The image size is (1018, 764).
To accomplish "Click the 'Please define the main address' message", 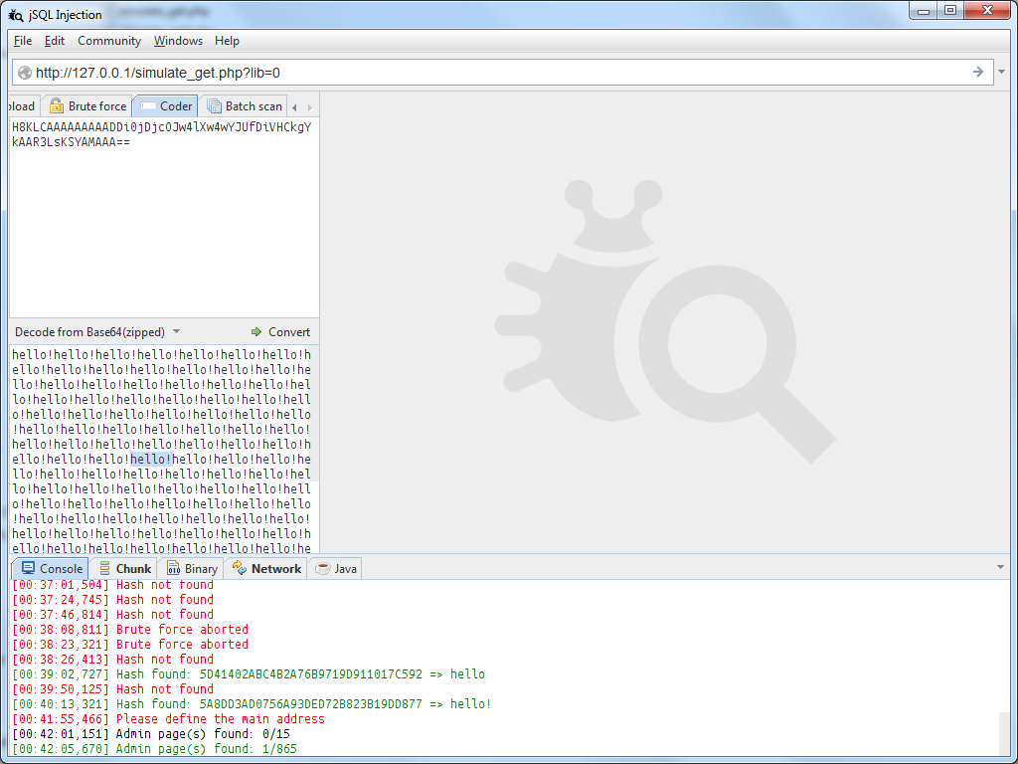I will (x=168, y=719).
